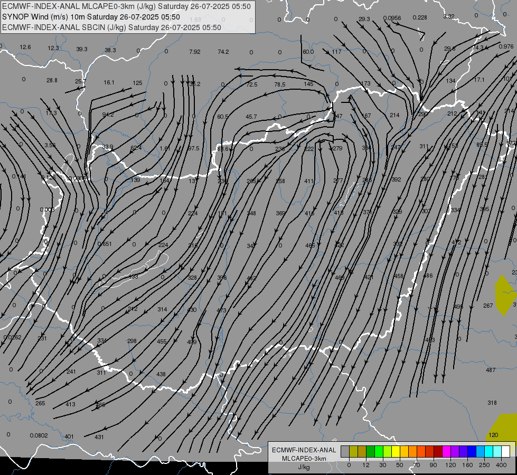Image resolution: width=517 pixels, height=475 pixels.
Task: Click the MLCAPE0-3km label in the legend
Action: 304,459
